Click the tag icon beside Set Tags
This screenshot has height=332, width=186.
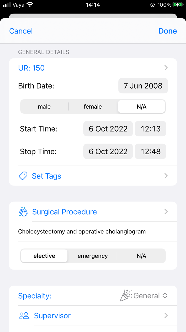23,176
